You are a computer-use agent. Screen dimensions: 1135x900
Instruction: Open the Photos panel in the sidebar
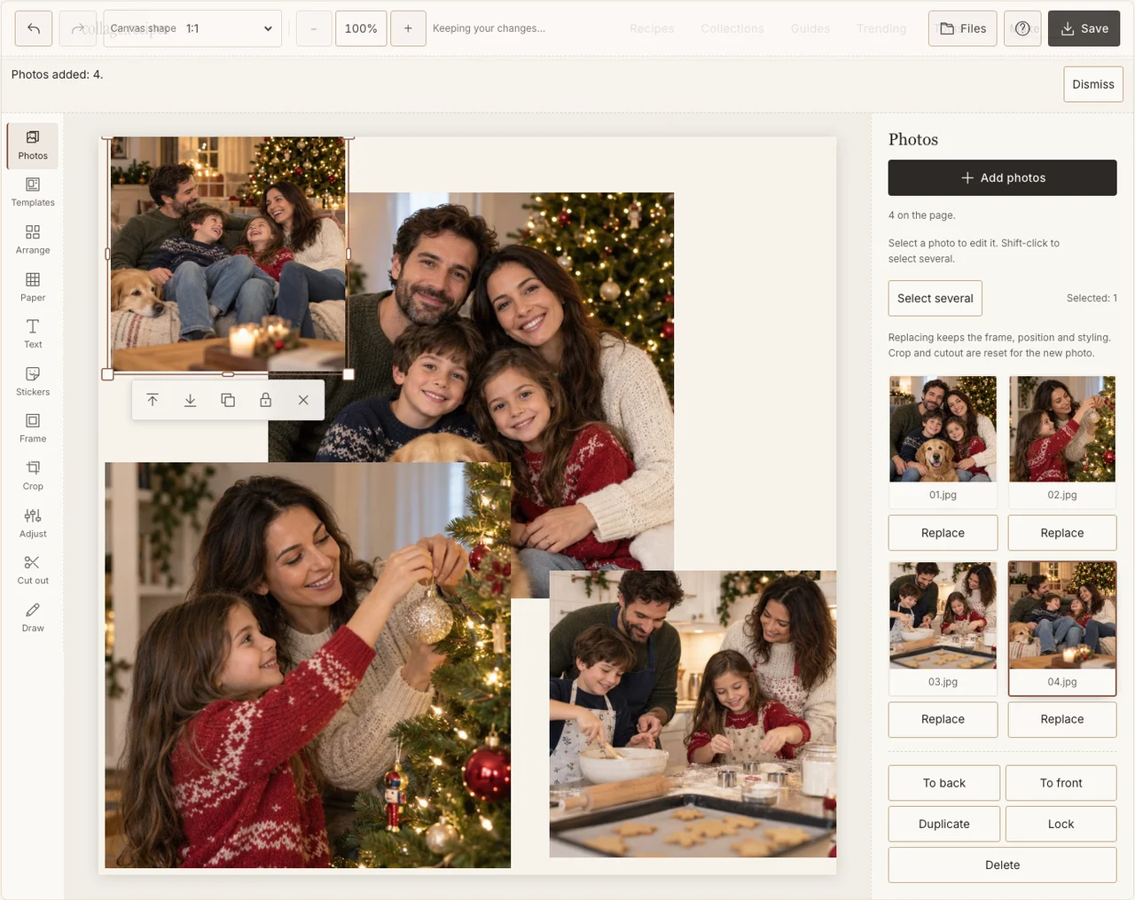(x=33, y=145)
